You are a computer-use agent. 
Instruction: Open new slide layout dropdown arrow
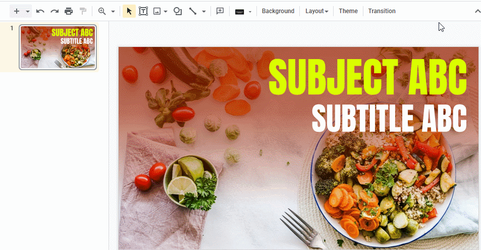click(28, 11)
